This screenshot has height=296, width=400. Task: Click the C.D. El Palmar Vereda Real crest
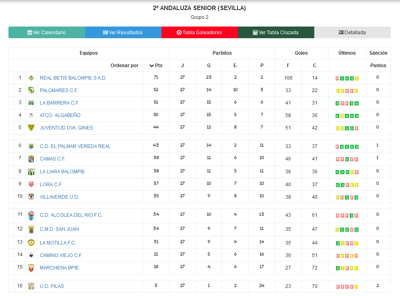point(31,146)
